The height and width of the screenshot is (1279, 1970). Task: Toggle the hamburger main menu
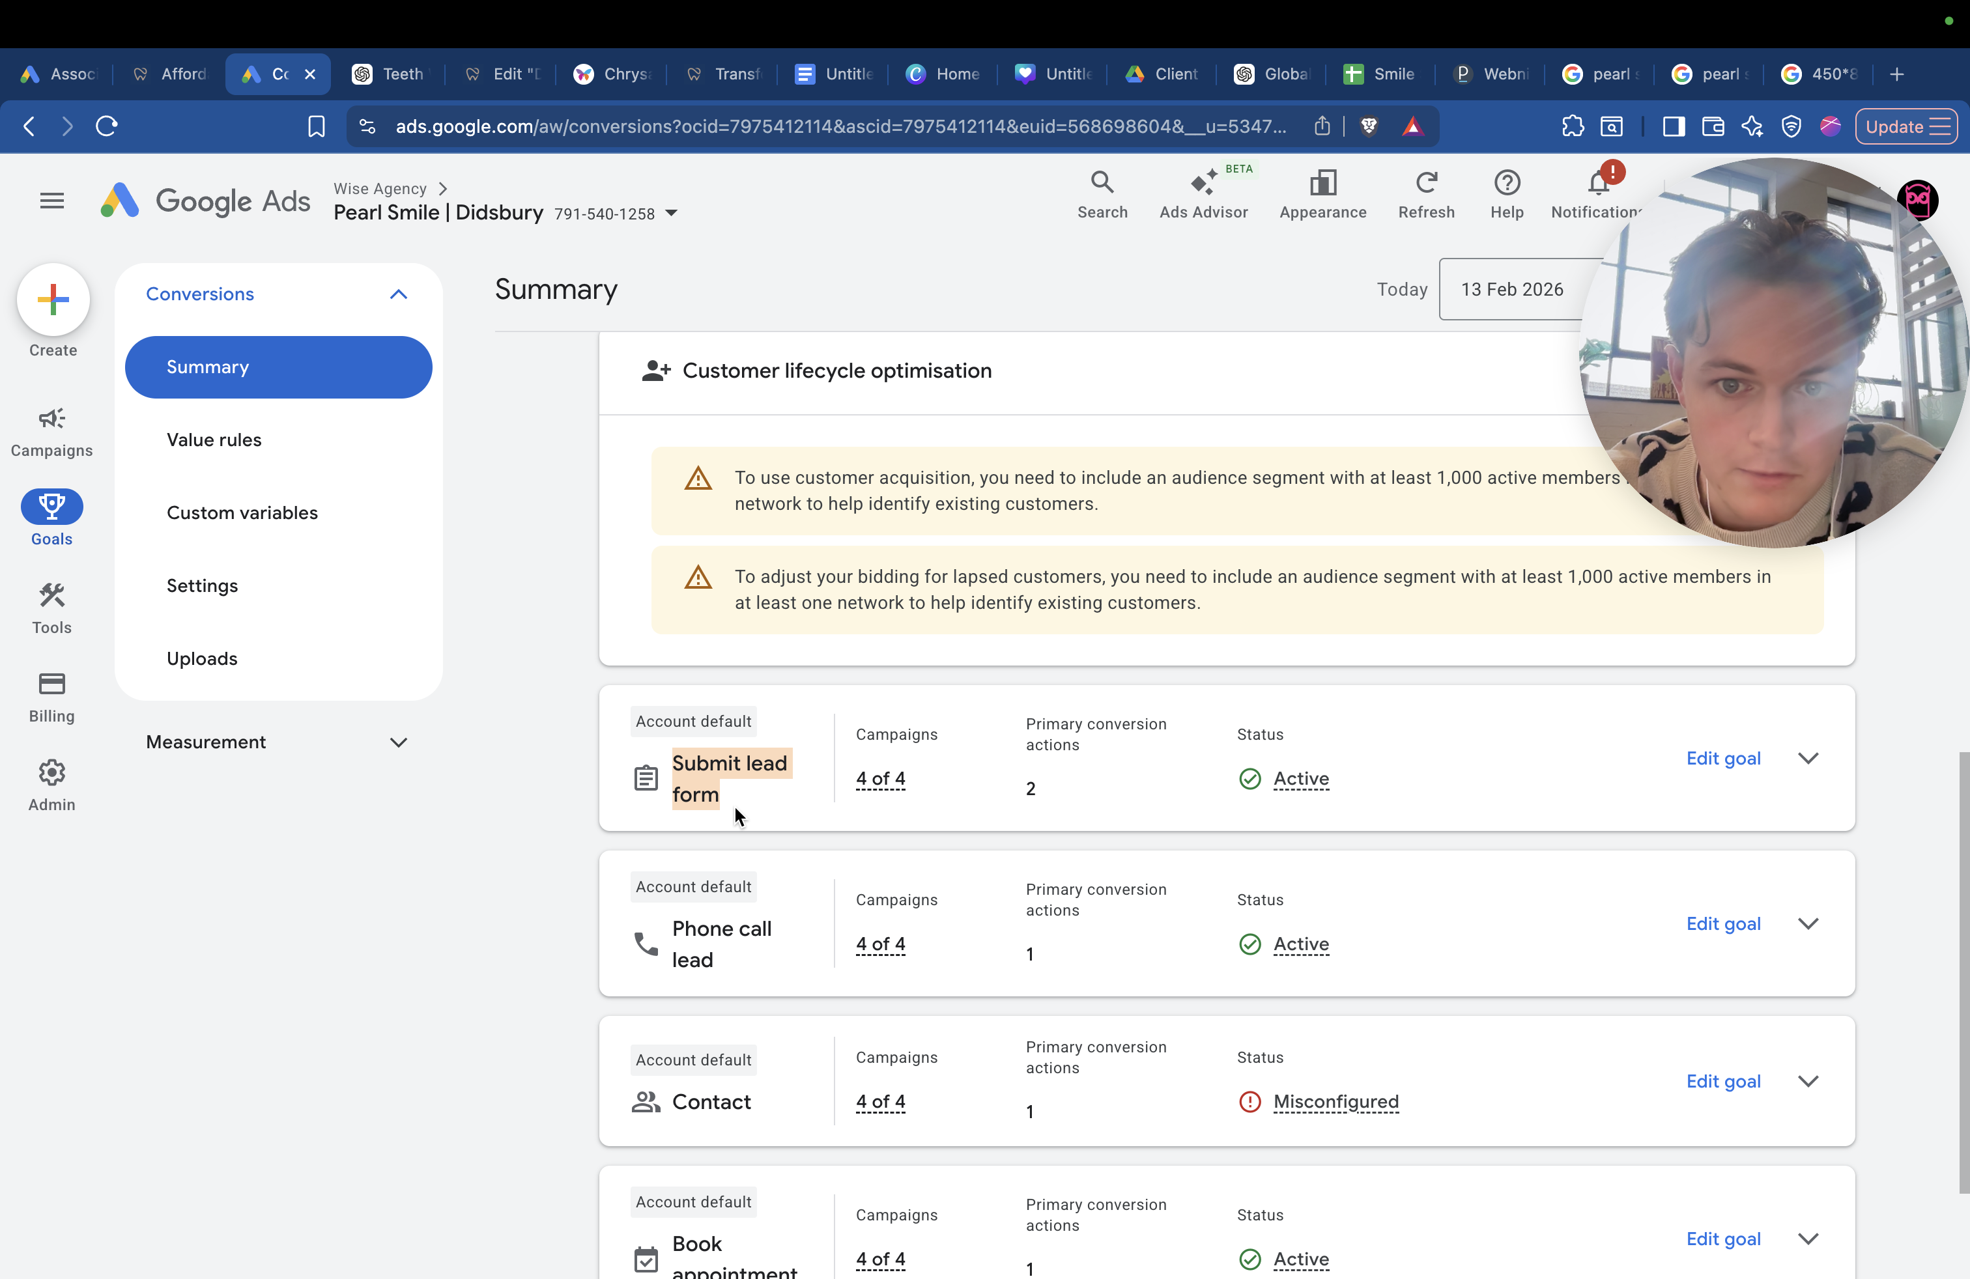[52, 200]
